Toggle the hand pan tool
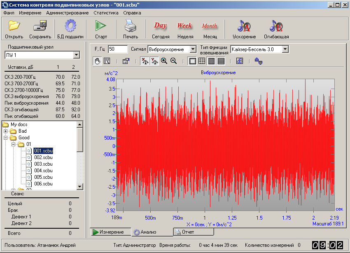The height and width of the screenshot is (253, 350). pyautogui.click(x=98, y=61)
